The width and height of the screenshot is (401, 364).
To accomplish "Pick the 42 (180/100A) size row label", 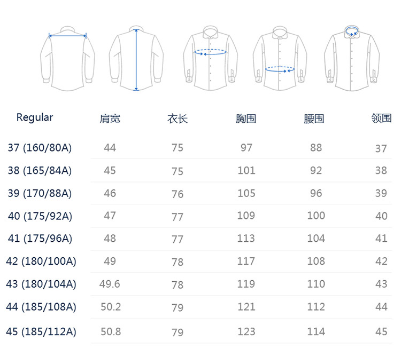I will pyautogui.click(x=42, y=262).
